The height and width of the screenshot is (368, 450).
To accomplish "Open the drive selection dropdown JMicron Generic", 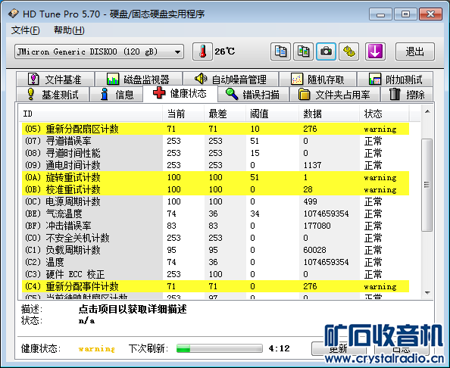I will (99, 51).
